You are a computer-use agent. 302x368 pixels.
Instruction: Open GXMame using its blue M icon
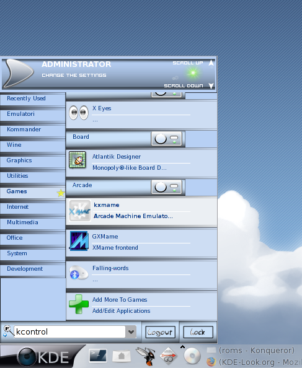tap(79, 241)
